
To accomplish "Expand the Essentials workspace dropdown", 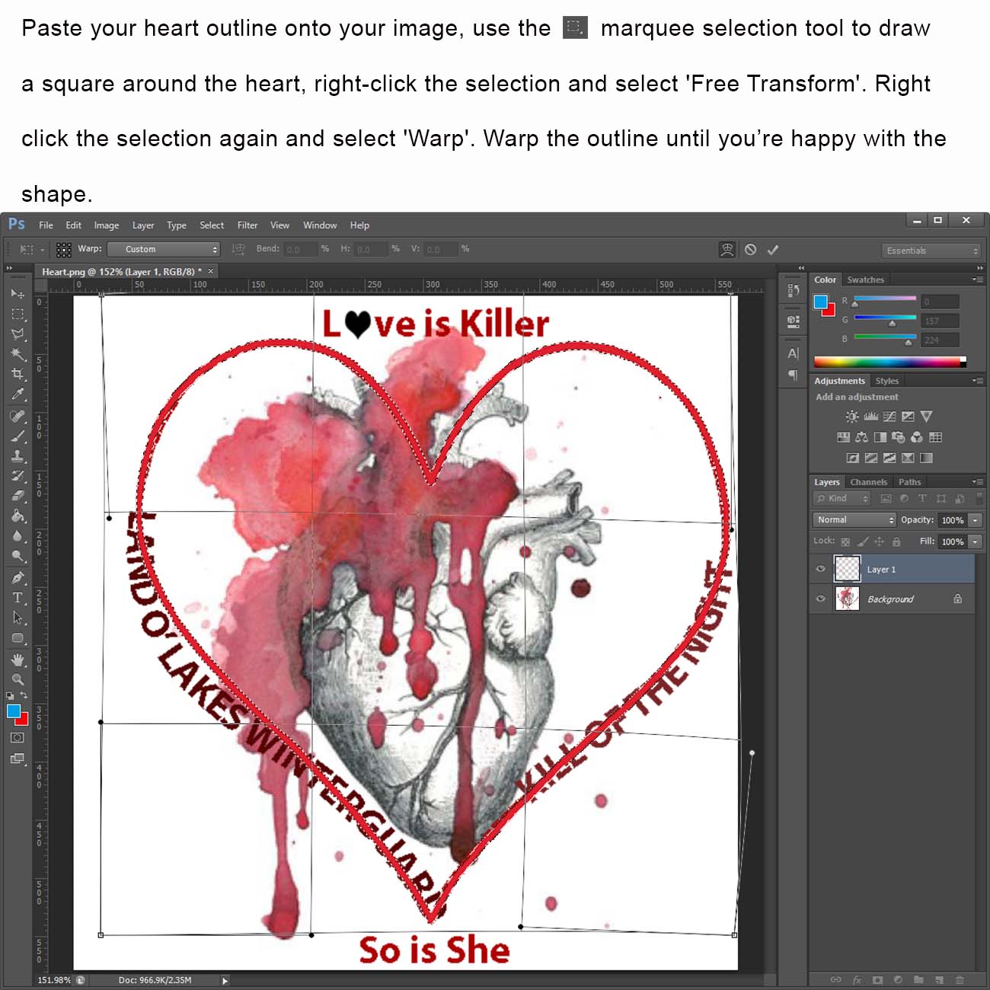I will click(x=931, y=251).
